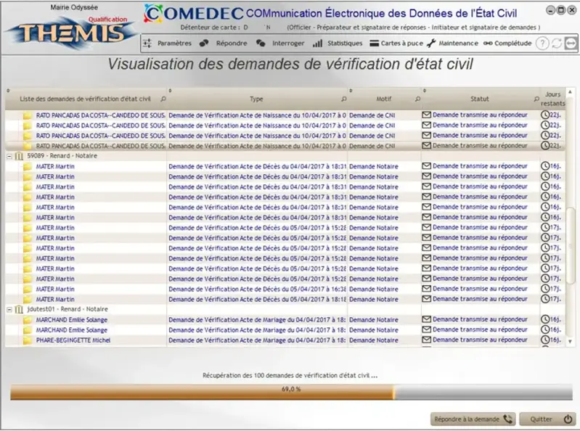The image size is (580, 431).
Task: Click search icon in Type column header
Action: 343,99
